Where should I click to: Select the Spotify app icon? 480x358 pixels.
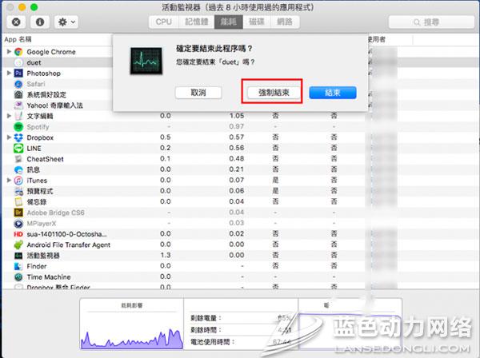18,127
